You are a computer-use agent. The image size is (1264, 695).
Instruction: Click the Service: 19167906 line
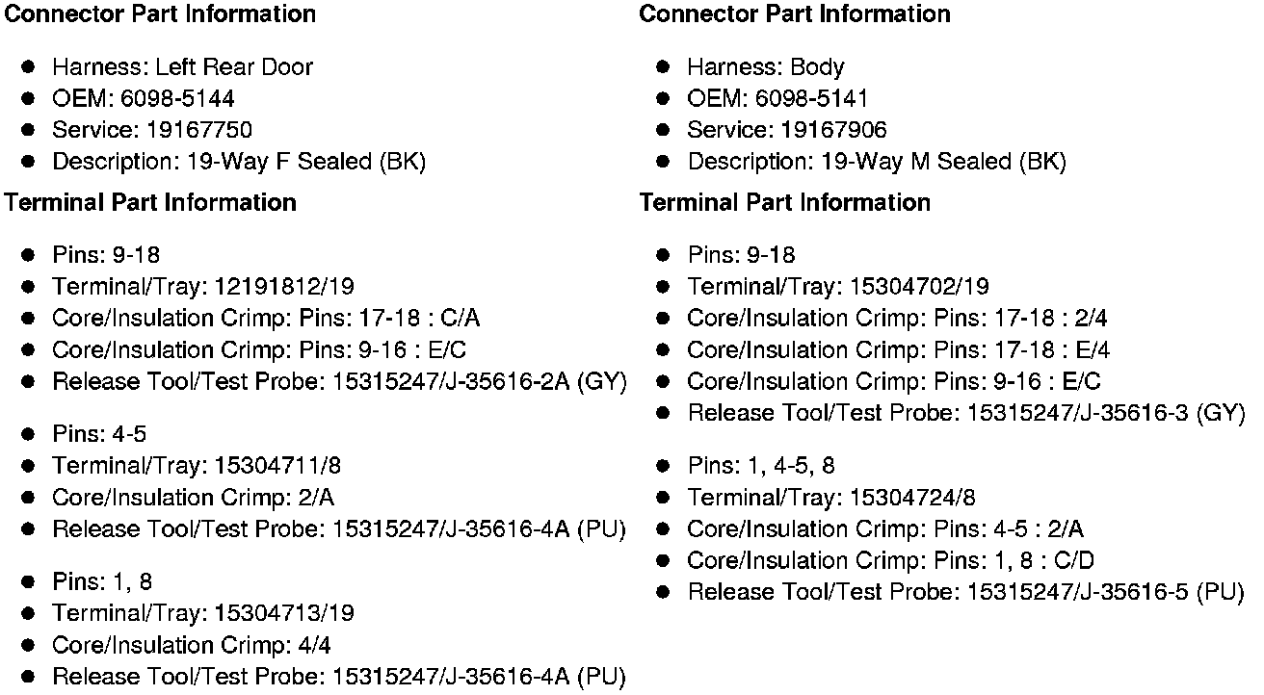click(x=786, y=130)
